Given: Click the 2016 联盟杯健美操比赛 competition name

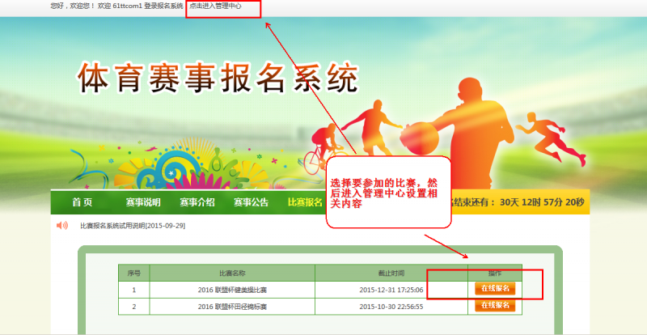Looking at the screenshot, I should point(232,289).
